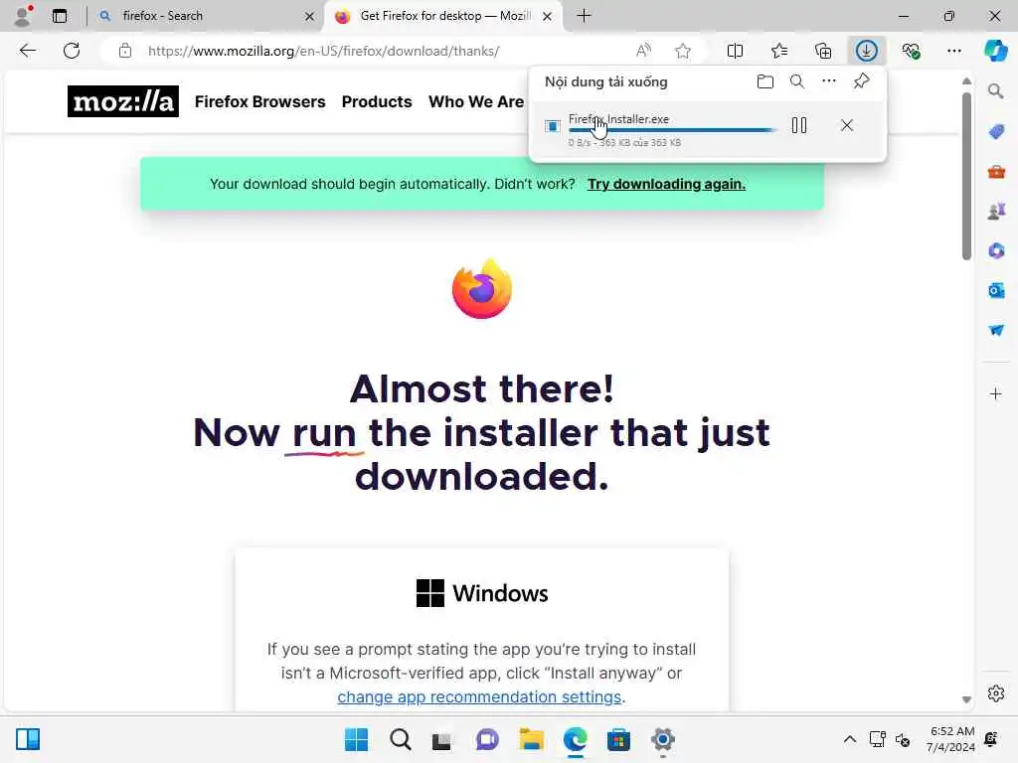Click the mozilla logo

(123, 101)
